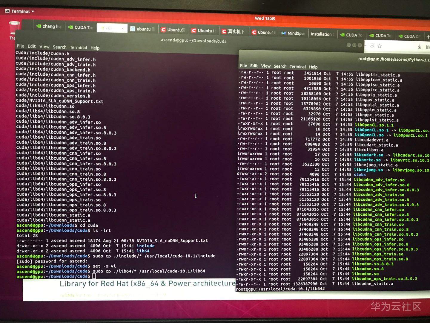
Task: Open Edit menu in root@gpu terminal
Action: pyautogui.click(x=254, y=66)
